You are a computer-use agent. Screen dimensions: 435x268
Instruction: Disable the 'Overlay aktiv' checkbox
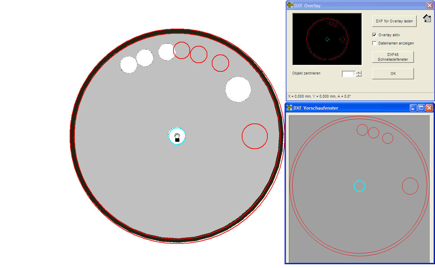click(374, 35)
